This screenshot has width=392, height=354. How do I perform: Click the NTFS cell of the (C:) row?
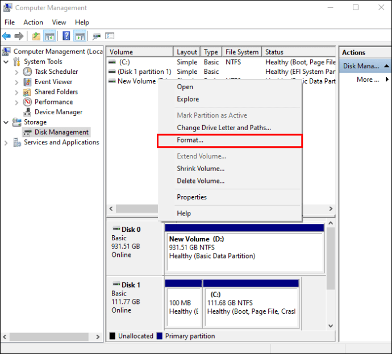click(233, 62)
